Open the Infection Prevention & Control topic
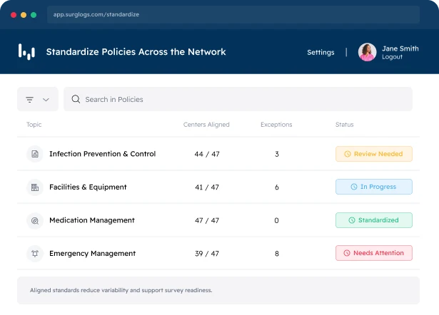Image resolution: width=439 pixels, height=315 pixels. click(103, 154)
